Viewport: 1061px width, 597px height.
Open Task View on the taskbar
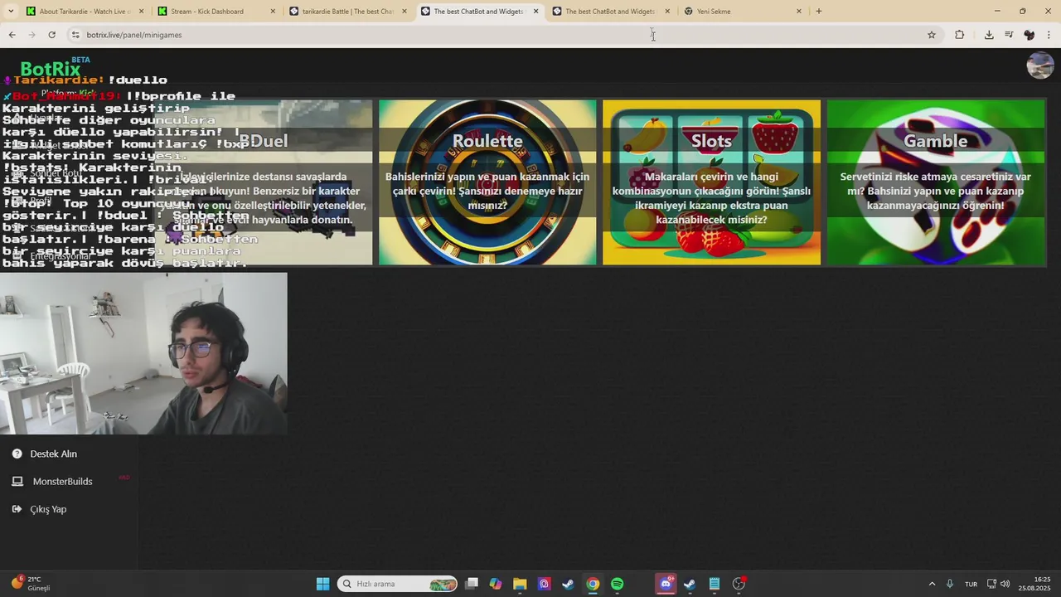click(472, 584)
